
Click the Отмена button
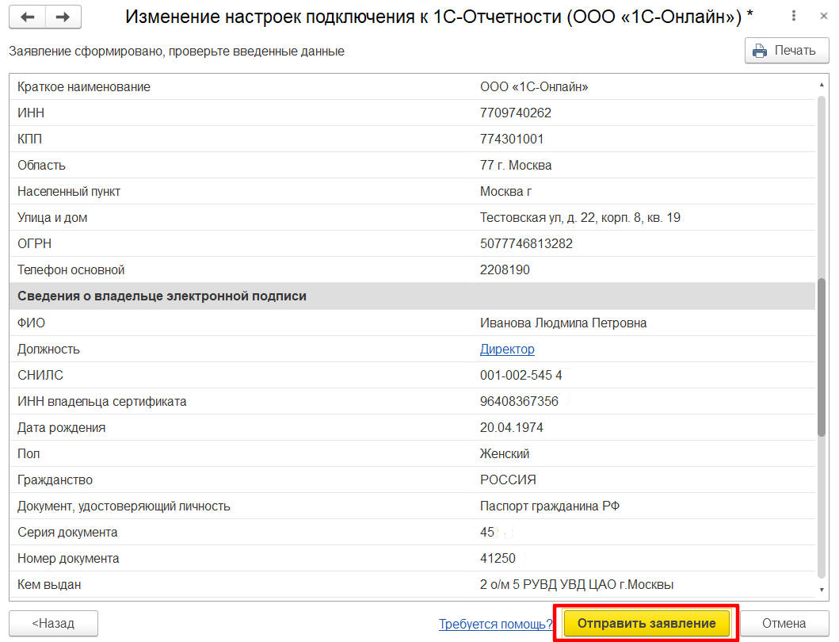(x=784, y=623)
